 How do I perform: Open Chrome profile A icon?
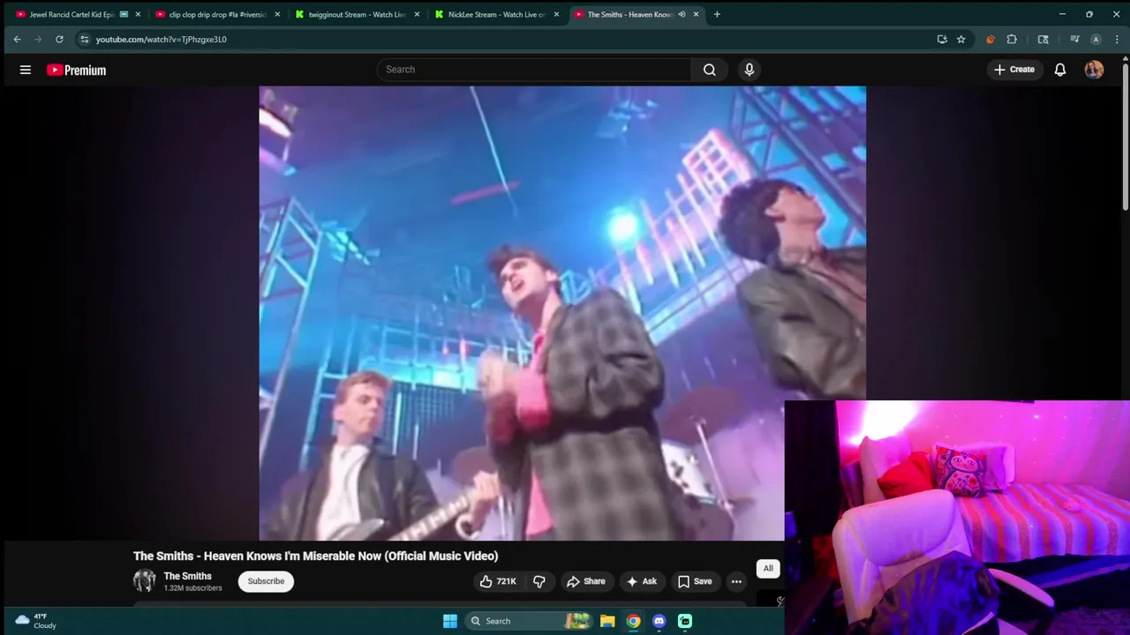coord(1096,39)
